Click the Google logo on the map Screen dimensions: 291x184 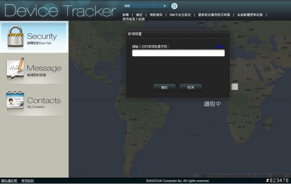click(x=75, y=174)
